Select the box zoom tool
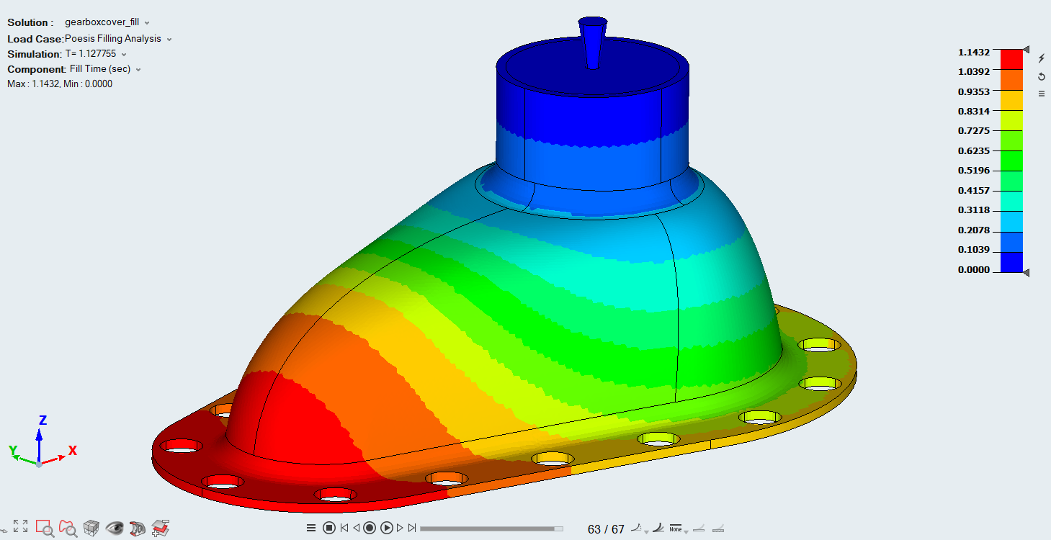Screen dimensions: 1051x540 pos(45,528)
